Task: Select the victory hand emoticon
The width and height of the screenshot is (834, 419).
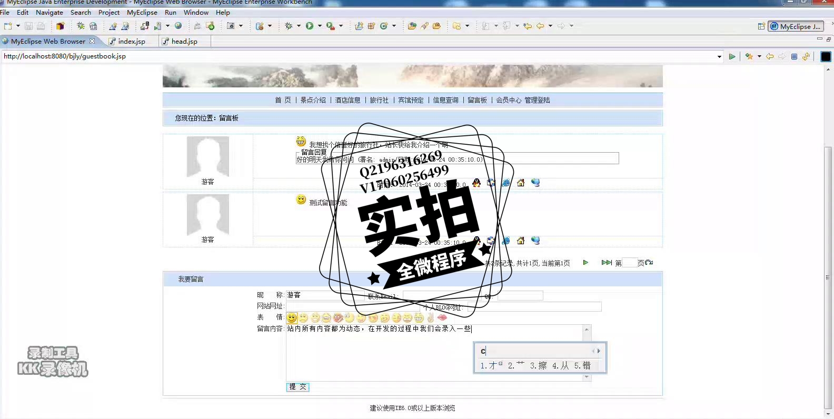Action: tap(431, 317)
